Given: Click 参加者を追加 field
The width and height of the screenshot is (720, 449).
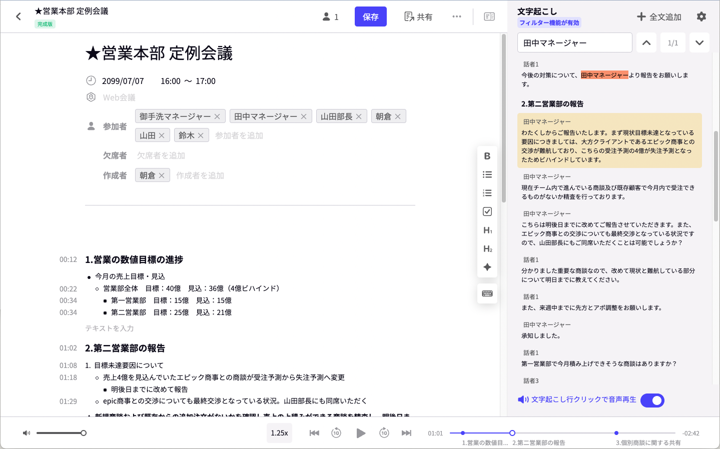Looking at the screenshot, I should [239, 135].
